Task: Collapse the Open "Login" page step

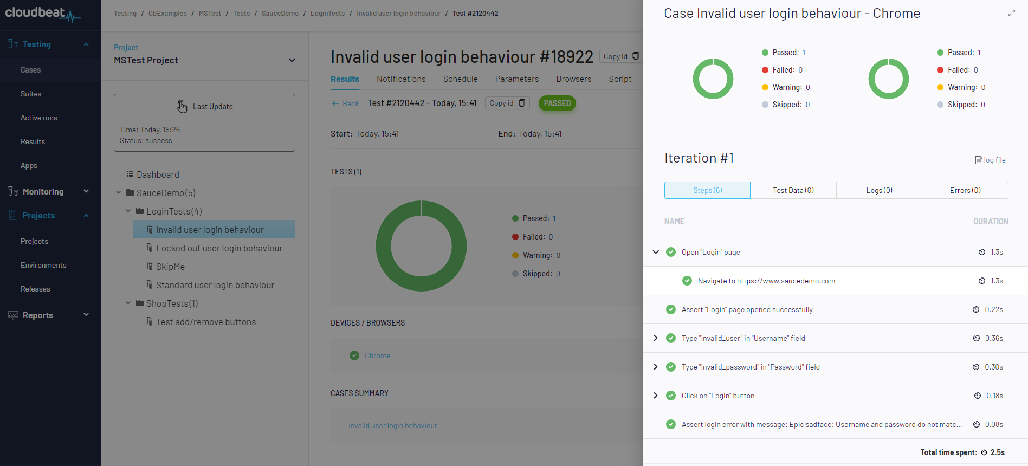Action: tap(656, 252)
